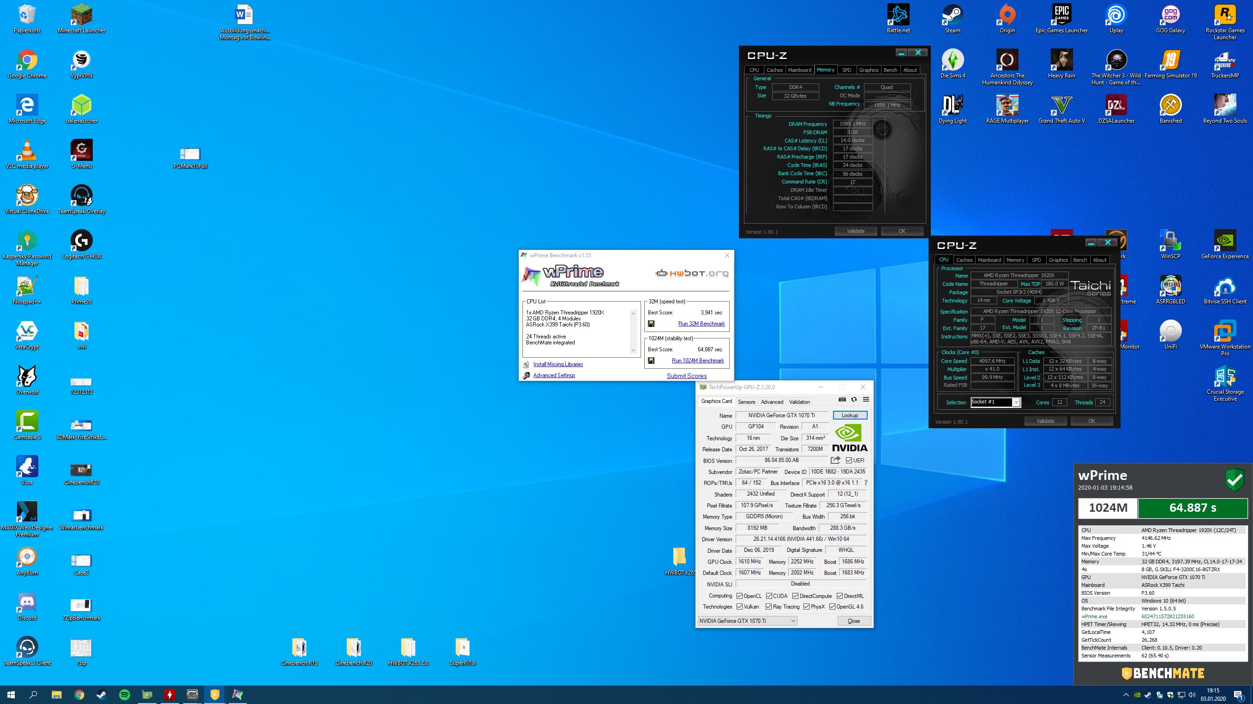Toggle Ray Tracing checkbox in GPU-Z
1253x704 pixels.
tap(768, 607)
